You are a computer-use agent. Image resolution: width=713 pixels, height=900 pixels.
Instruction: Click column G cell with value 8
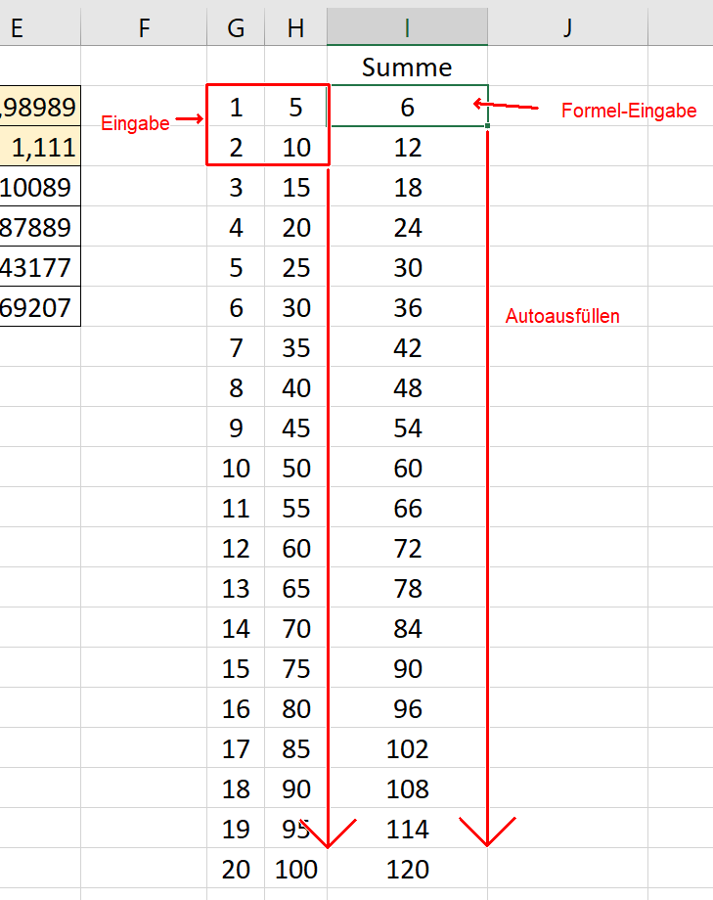pyautogui.click(x=236, y=388)
